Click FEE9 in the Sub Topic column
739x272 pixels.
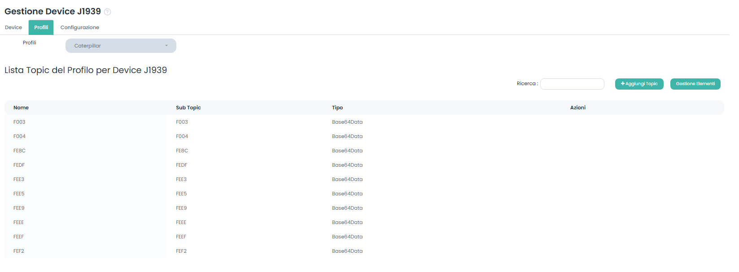(x=181, y=208)
